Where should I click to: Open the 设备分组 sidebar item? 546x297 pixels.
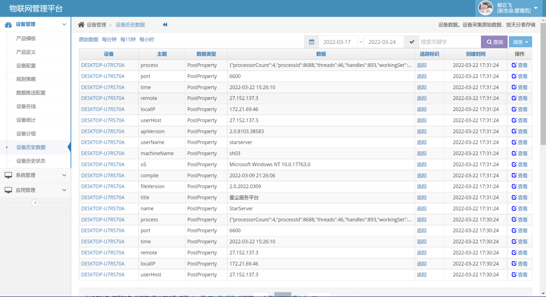click(x=26, y=134)
